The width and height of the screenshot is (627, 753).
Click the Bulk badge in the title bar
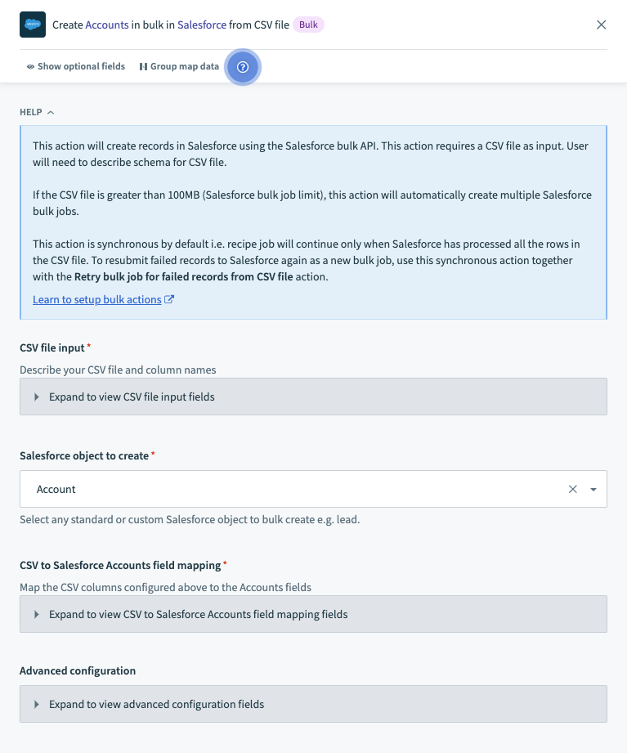pos(308,25)
